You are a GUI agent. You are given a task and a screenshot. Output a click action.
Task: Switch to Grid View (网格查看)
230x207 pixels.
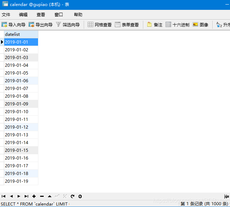(x=100, y=25)
